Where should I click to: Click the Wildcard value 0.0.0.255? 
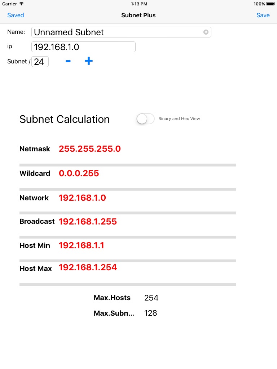[79, 173]
